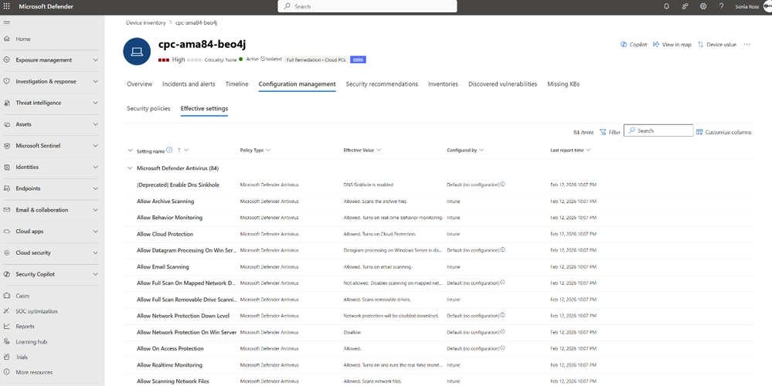The height and width of the screenshot is (386, 772).
Task: Click the Setting name info icon
Action: [169, 150]
